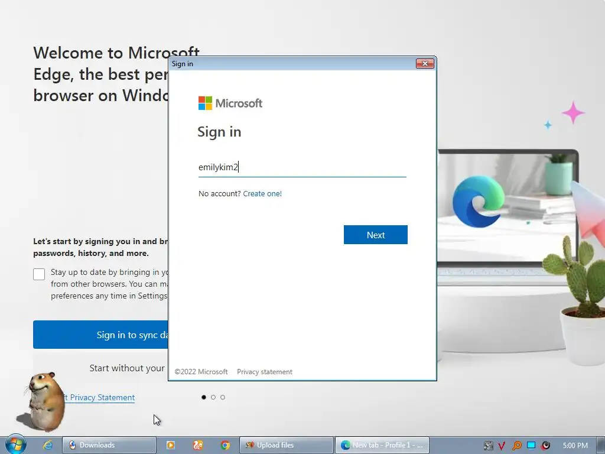Click the ©2022 Microsoft footer text
Image resolution: width=605 pixels, height=454 pixels.
tap(201, 372)
